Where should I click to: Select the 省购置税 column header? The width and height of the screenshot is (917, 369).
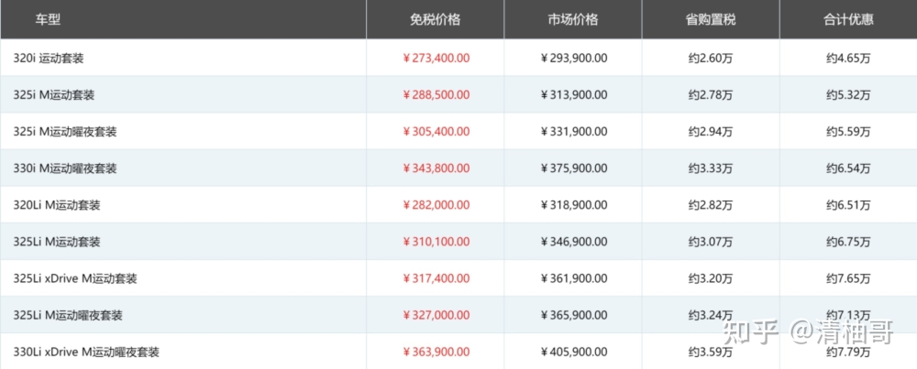[711, 19]
